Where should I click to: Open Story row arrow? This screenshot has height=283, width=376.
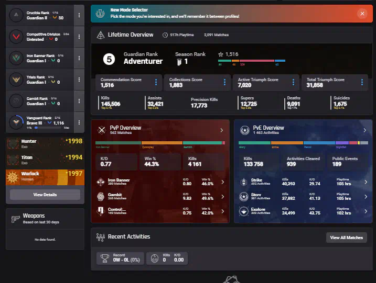(x=366, y=196)
